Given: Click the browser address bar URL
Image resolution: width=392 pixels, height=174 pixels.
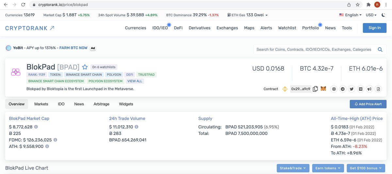Looking at the screenshot, I should click(64, 5).
